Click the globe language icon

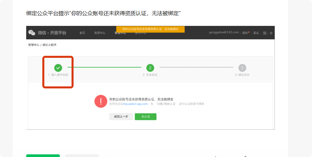click(271, 33)
